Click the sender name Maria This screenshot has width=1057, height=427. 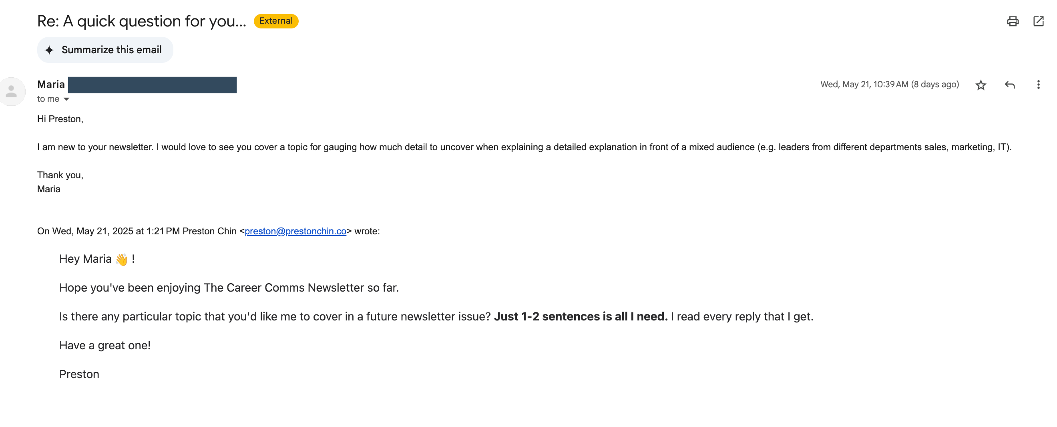51,85
